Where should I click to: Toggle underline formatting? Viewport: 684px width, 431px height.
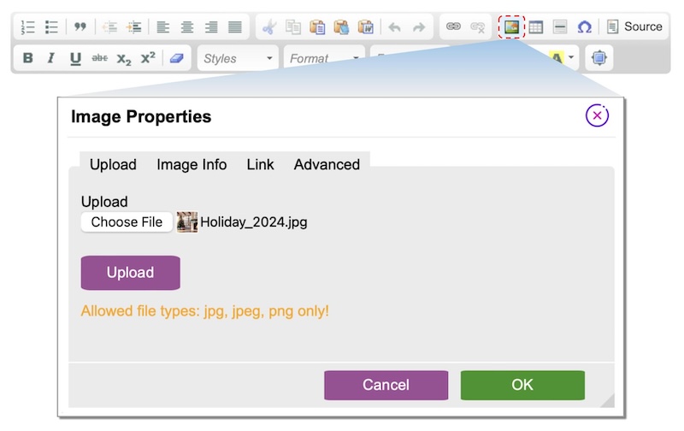coord(75,58)
